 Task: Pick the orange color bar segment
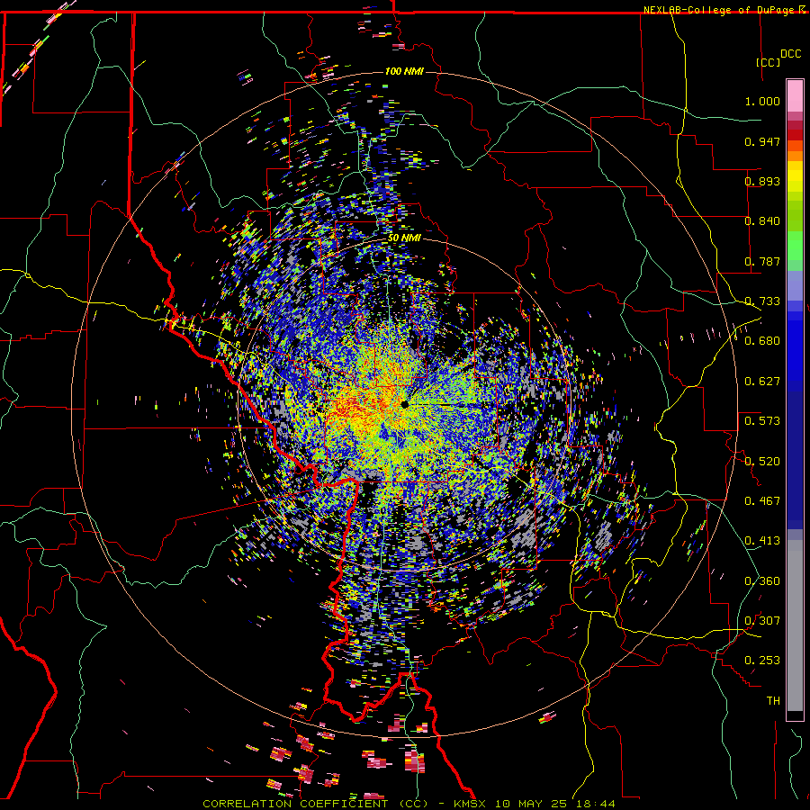coord(795,156)
